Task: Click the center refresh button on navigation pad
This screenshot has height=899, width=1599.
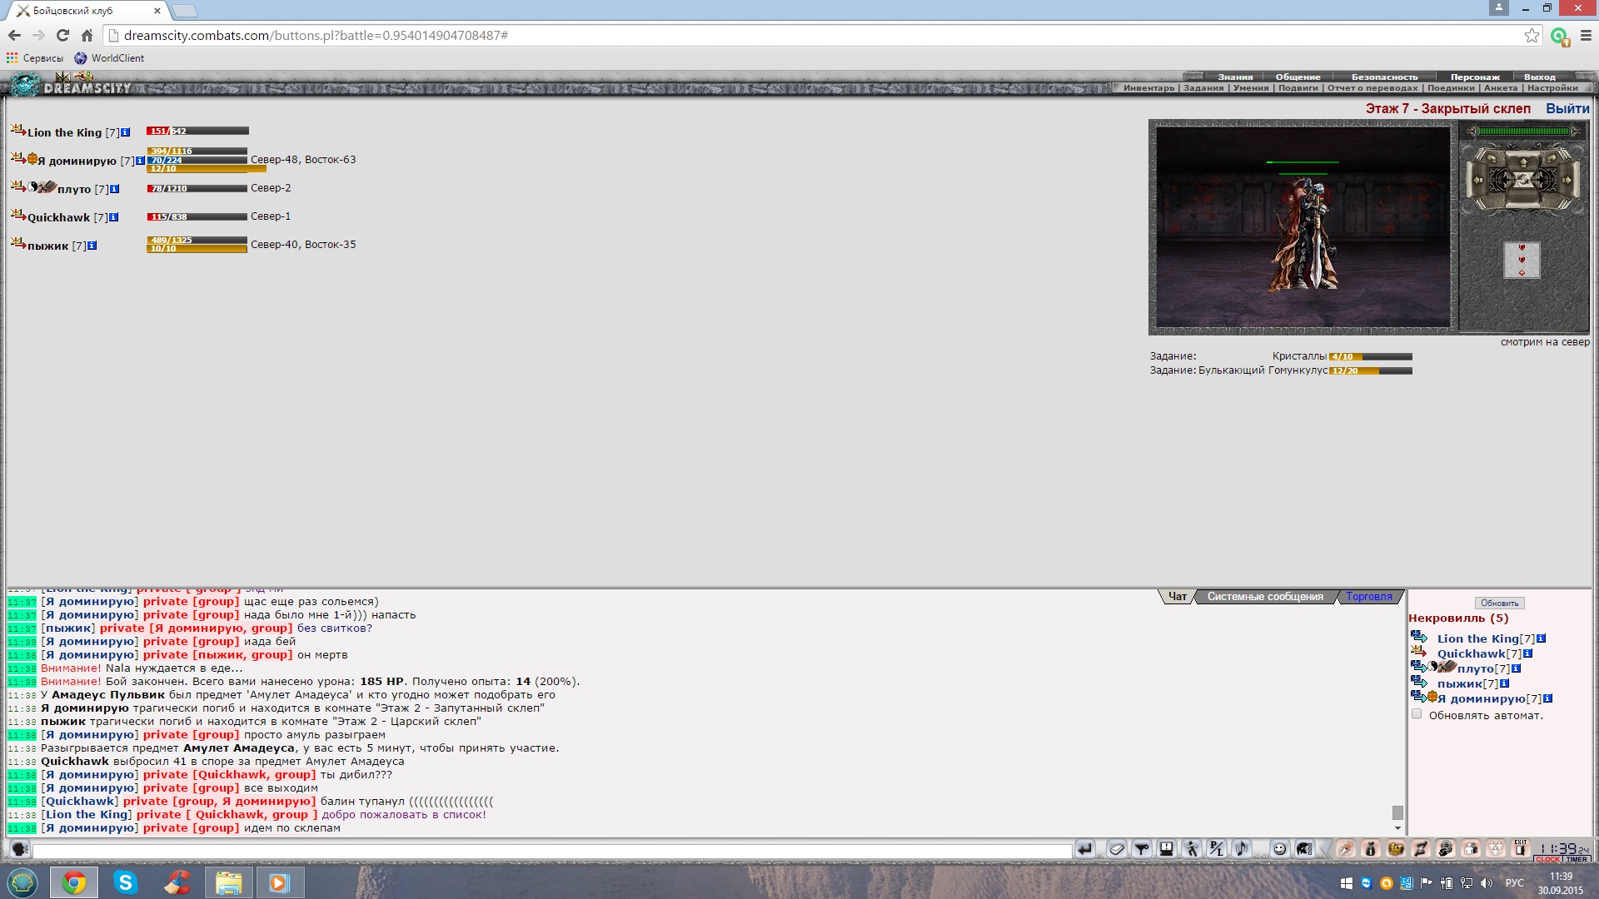Action: click(x=1523, y=180)
